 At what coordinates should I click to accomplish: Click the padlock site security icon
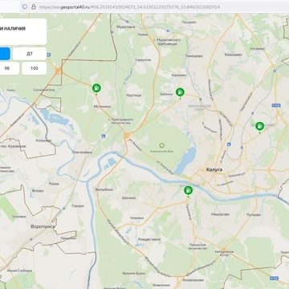click(34, 6)
